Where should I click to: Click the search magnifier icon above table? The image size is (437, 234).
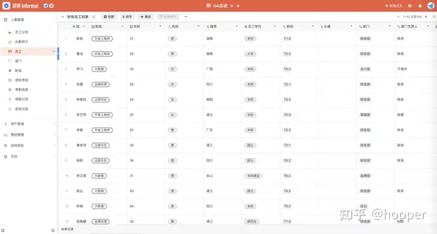click(x=434, y=17)
